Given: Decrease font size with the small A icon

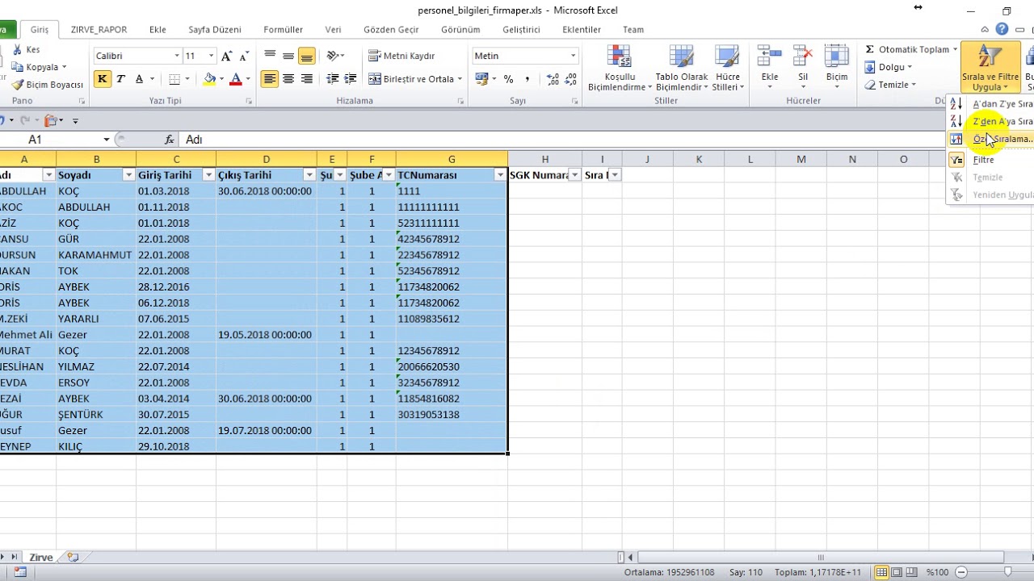Looking at the screenshot, I should (243, 56).
